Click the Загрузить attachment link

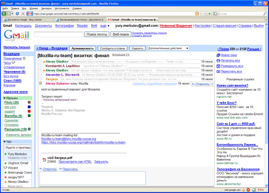tap(101, 162)
